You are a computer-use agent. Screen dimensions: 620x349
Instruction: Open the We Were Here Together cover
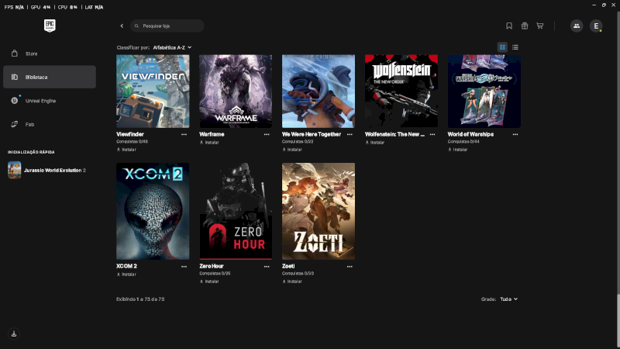pos(319,91)
